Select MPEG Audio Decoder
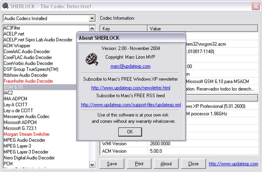Viewport: 262px width, 172px height. [24, 140]
